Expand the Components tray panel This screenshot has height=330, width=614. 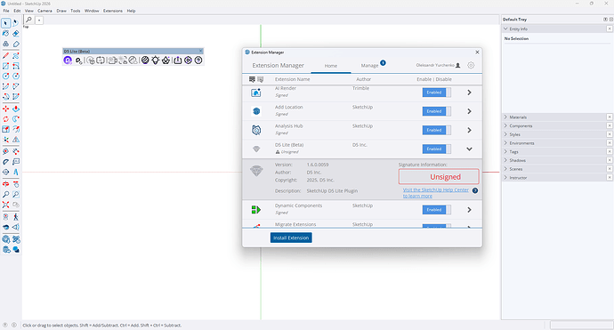tap(505, 125)
